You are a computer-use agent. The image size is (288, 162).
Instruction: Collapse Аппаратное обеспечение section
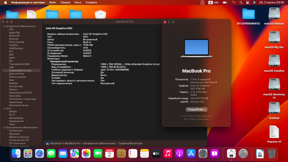[4, 26]
